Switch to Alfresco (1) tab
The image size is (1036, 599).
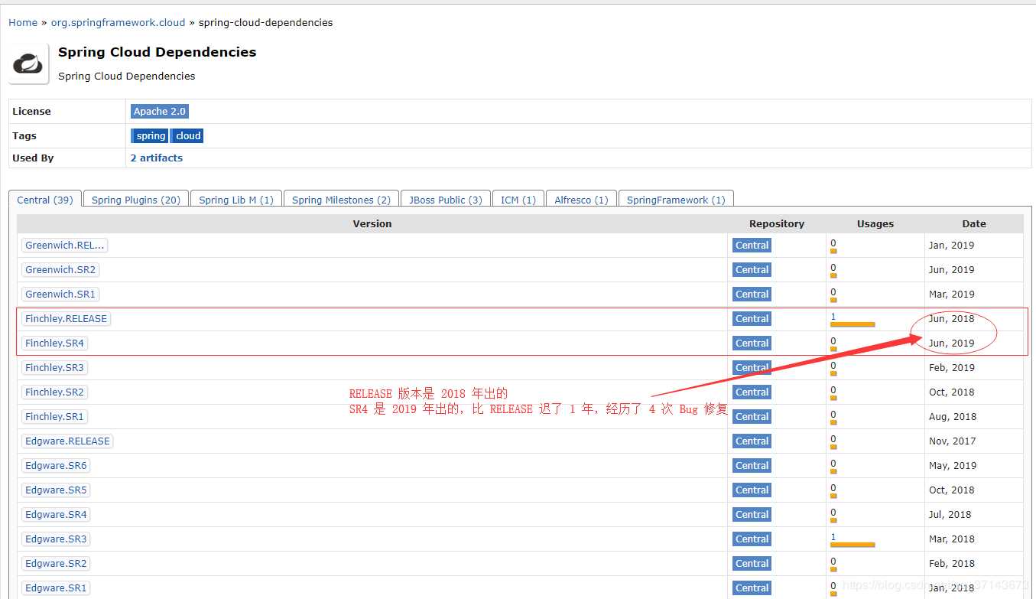(581, 200)
